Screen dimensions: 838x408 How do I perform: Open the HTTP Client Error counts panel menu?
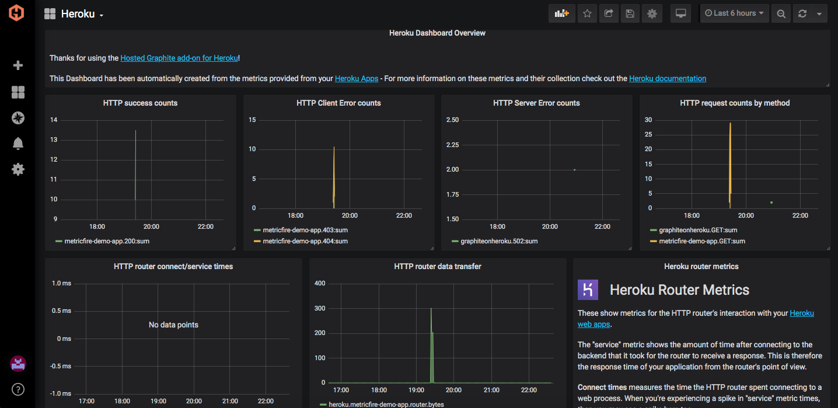point(338,103)
